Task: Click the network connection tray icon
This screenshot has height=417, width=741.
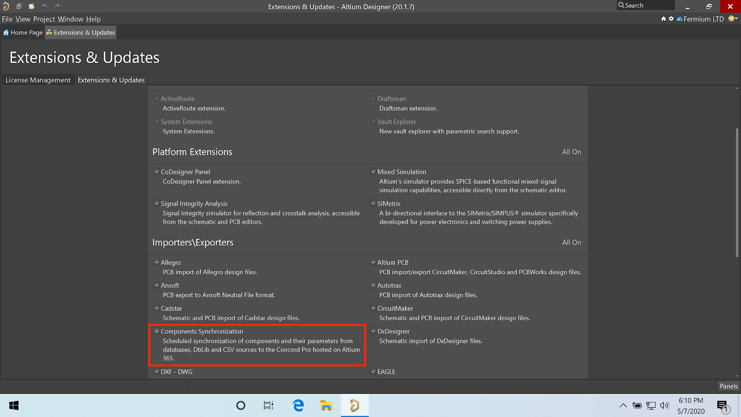Action: (x=651, y=405)
